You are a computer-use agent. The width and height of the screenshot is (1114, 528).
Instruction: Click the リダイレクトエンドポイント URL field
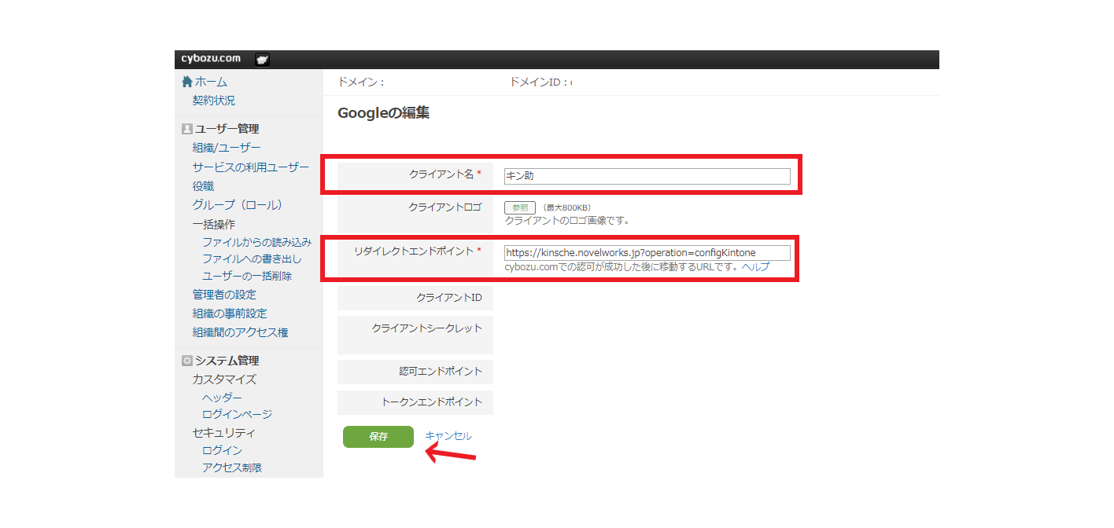[647, 253]
